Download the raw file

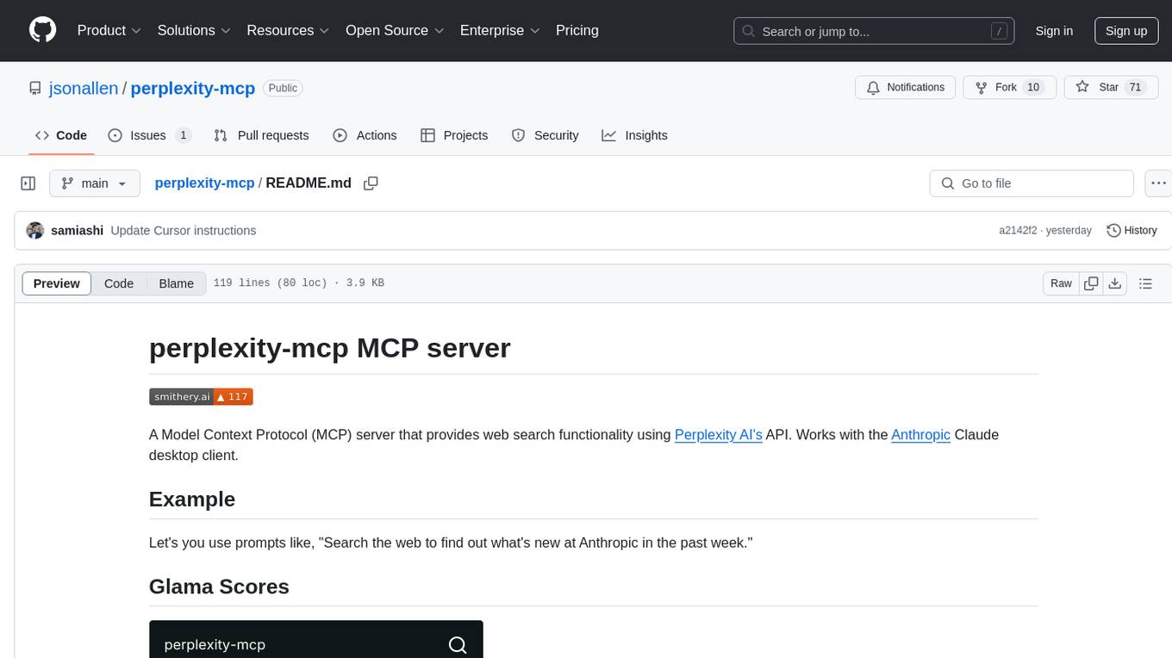(x=1114, y=283)
